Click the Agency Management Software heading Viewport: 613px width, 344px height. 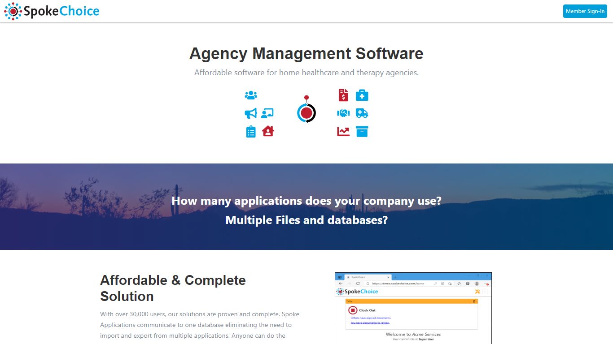pyautogui.click(x=306, y=53)
